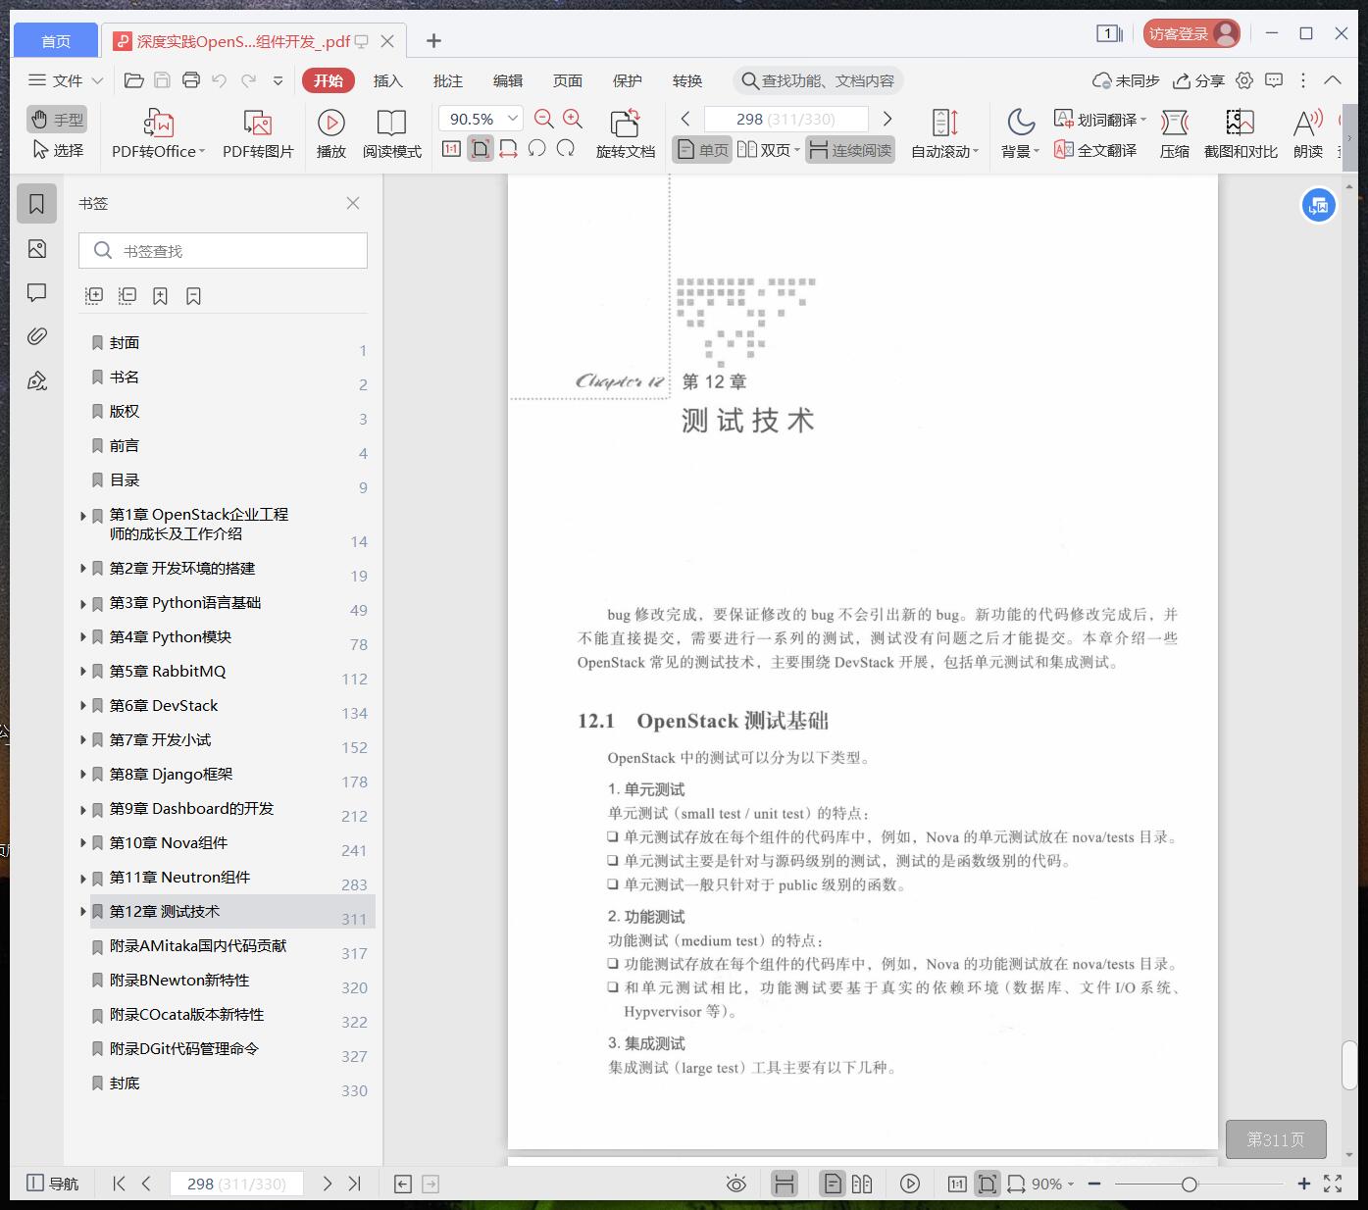
Task: Click the settings gear icon in title area
Action: click(x=1244, y=80)
